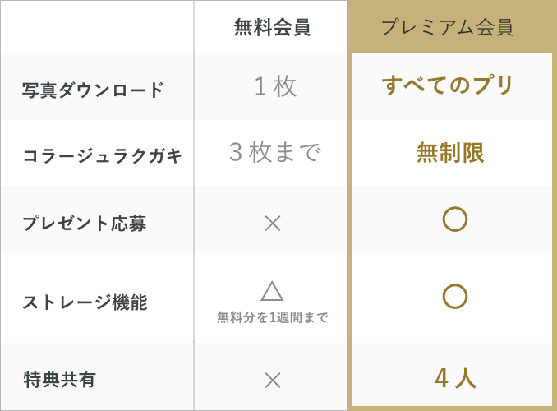
Task: Click the 無制限 premium cell
Action: pos(450,152)
